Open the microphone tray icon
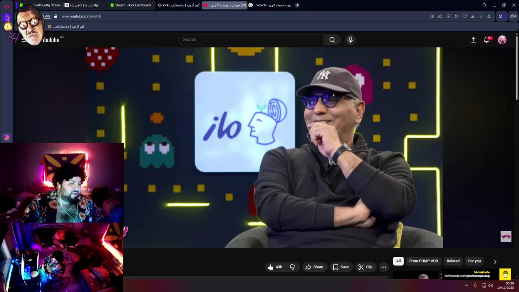Screen dimensions: 519x292 pos(475,286)
